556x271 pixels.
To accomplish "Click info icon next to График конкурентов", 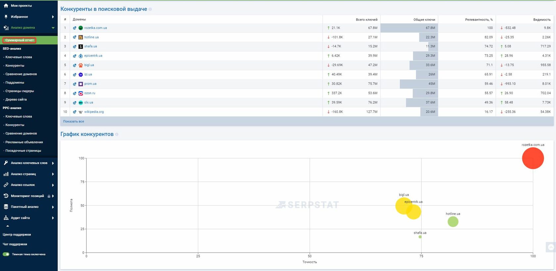I will (x=117, y=134).
